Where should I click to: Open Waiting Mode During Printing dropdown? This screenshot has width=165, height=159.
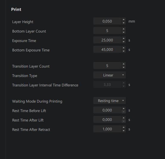(110, 101)
